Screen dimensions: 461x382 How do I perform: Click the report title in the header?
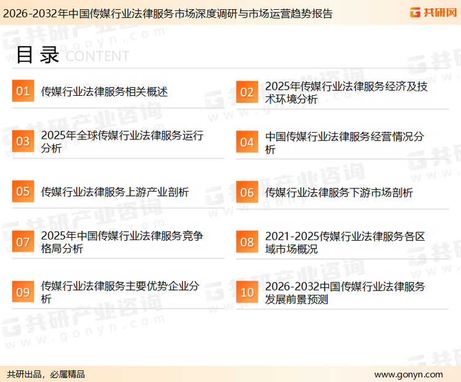(x=168, y=14)
